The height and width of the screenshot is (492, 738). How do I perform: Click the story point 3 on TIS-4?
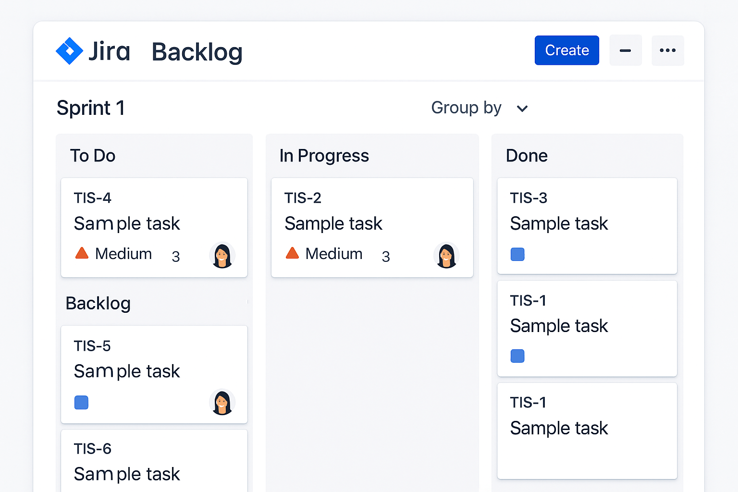coord(176,257)
